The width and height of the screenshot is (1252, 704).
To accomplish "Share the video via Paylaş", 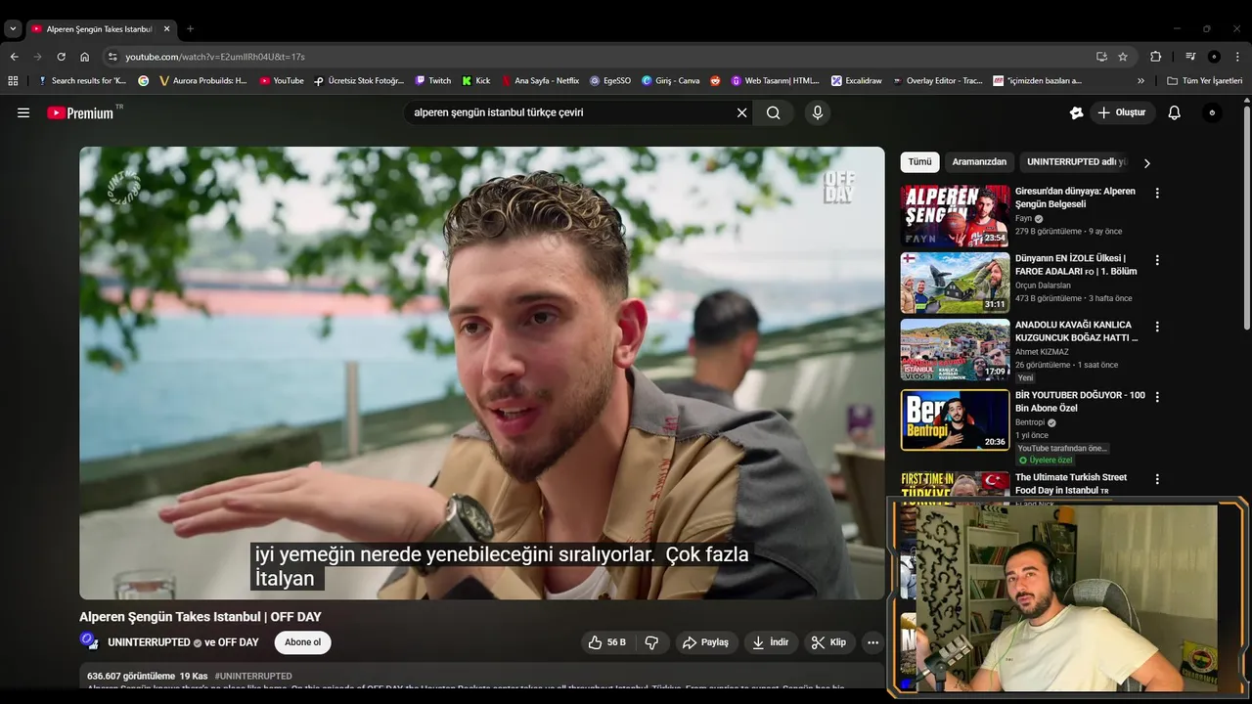I will (x=705, y=642).
